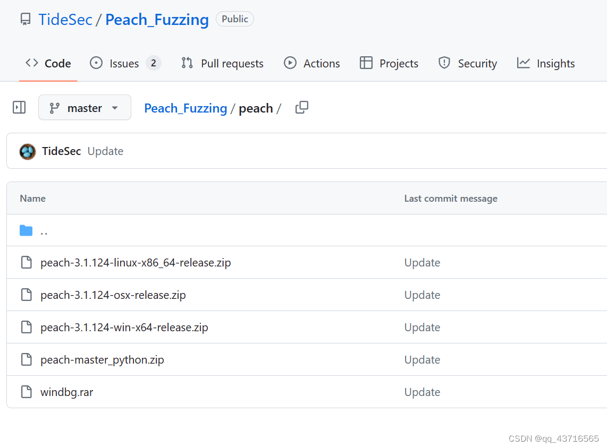Click the Actions play-circle icon

pyautogui.click(x=290, y=63)
